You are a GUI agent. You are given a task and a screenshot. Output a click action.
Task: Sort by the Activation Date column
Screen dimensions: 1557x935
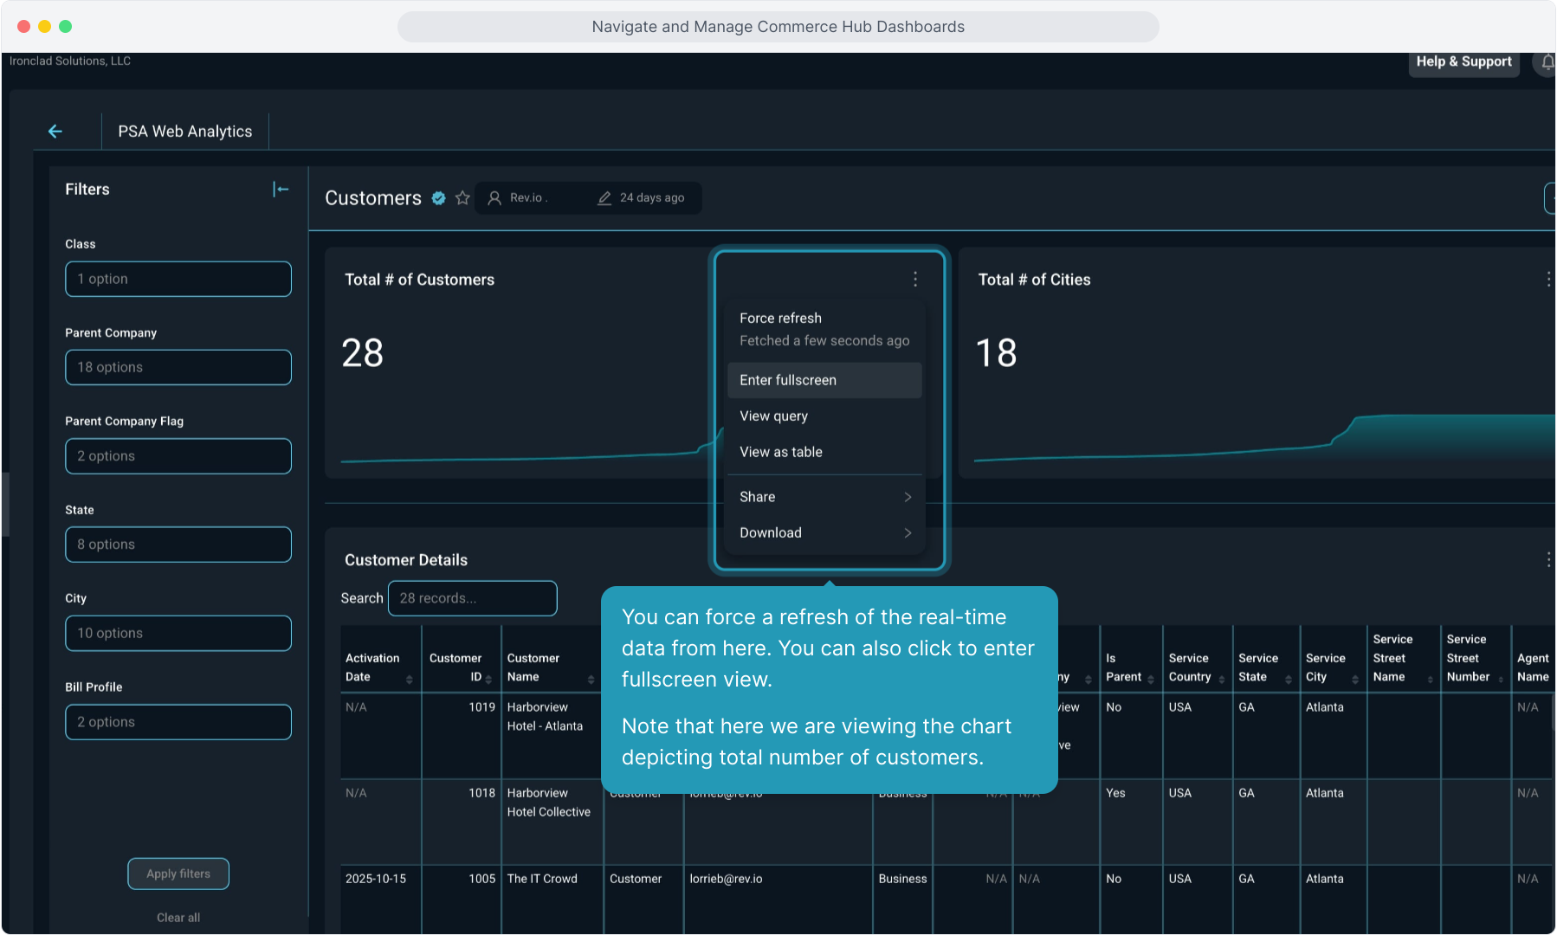coord(409,679)
